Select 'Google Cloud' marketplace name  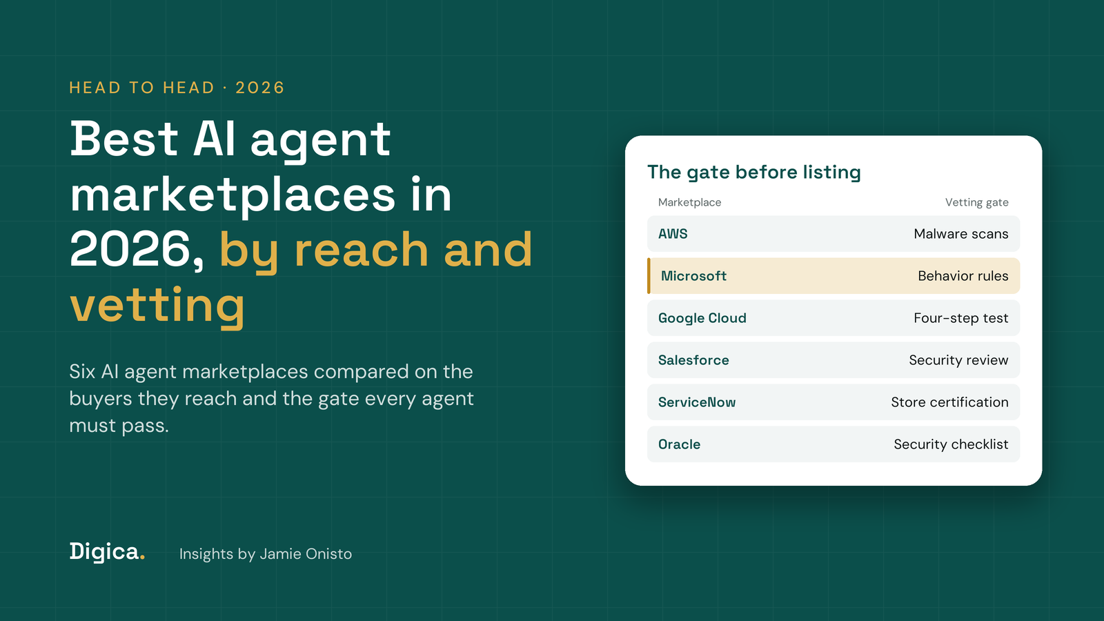pos(702,318)
